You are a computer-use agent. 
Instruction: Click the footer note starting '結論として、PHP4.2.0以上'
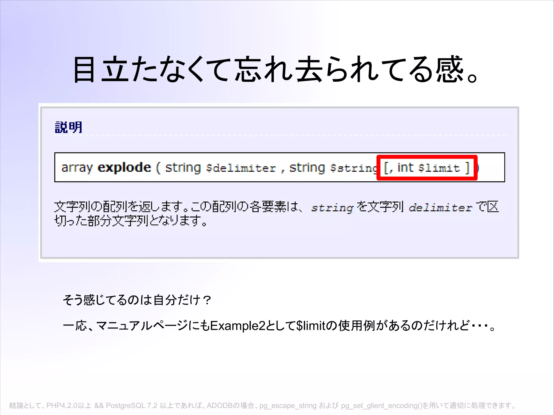coord(263,406)
